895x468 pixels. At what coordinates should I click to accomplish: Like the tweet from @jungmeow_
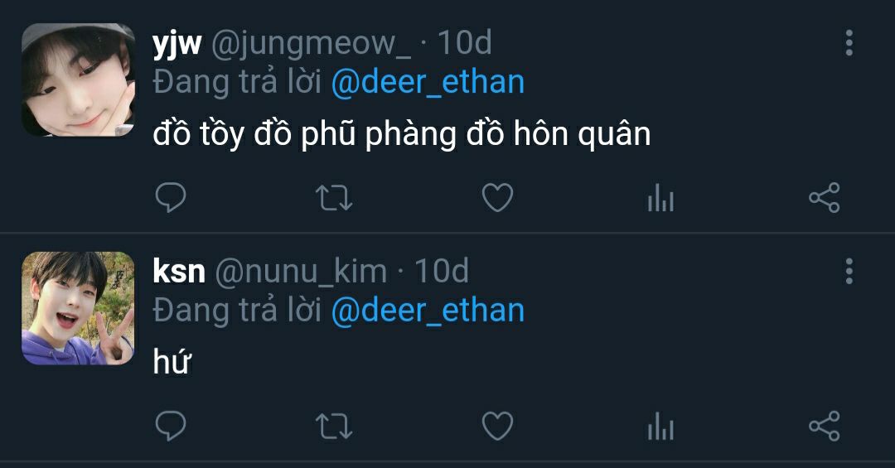tap(498, 198)
